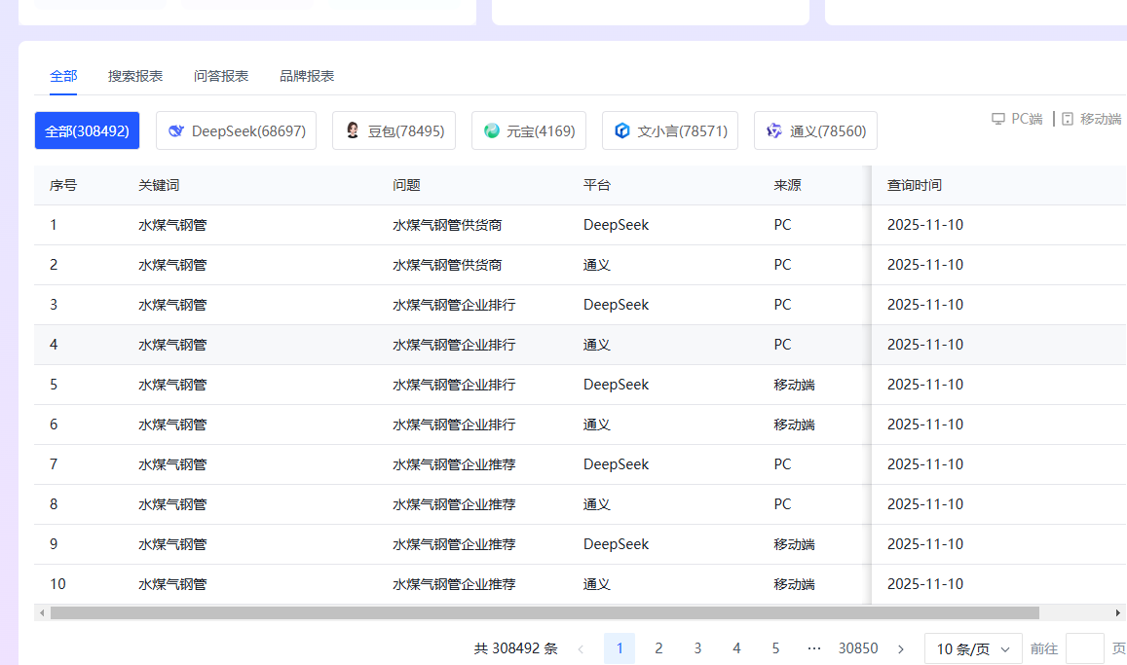
Task: Jump to page 30850
Action: (858, 647)
